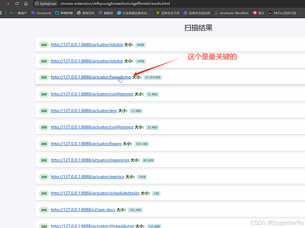Open the actuator/heapdump link

point(91,77)
